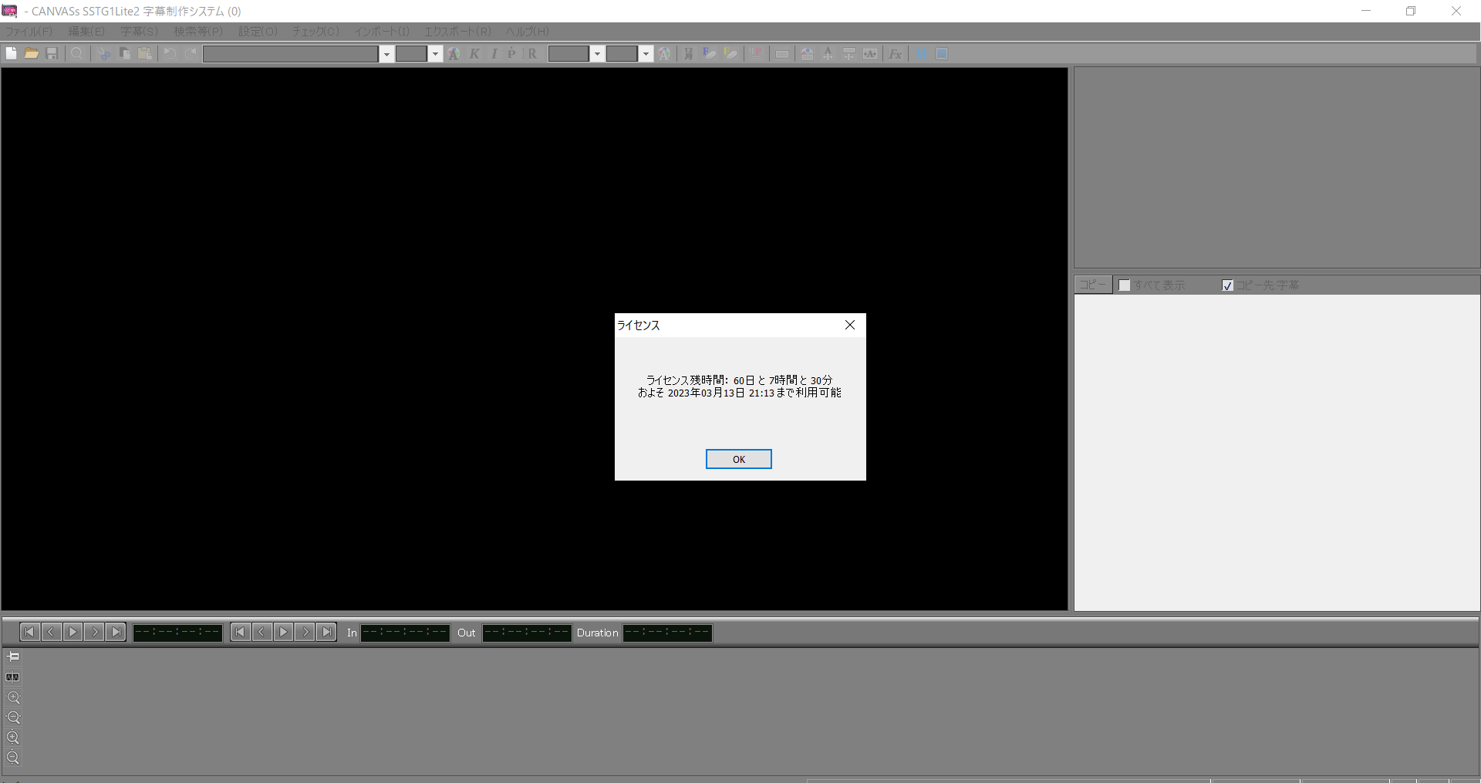Click the Open folder toolbar icon

point(32,53)
